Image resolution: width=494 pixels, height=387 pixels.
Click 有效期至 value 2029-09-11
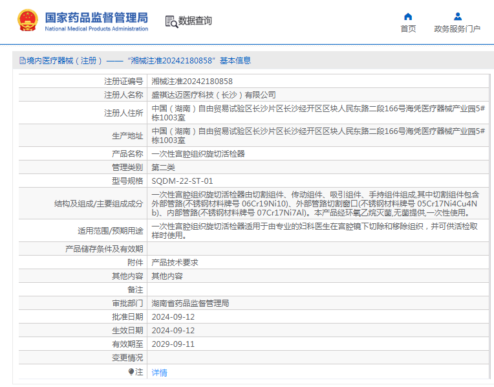coord(173,344)
